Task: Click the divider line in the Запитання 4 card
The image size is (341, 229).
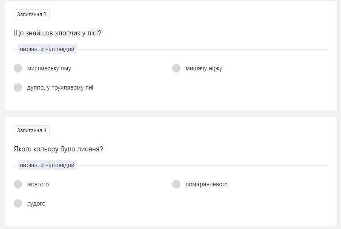Action: [x=202, y=165]
